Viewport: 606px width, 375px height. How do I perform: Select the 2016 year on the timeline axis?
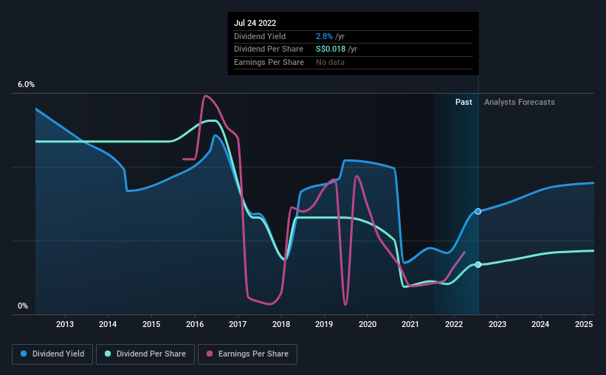click(x=195, y=324)
